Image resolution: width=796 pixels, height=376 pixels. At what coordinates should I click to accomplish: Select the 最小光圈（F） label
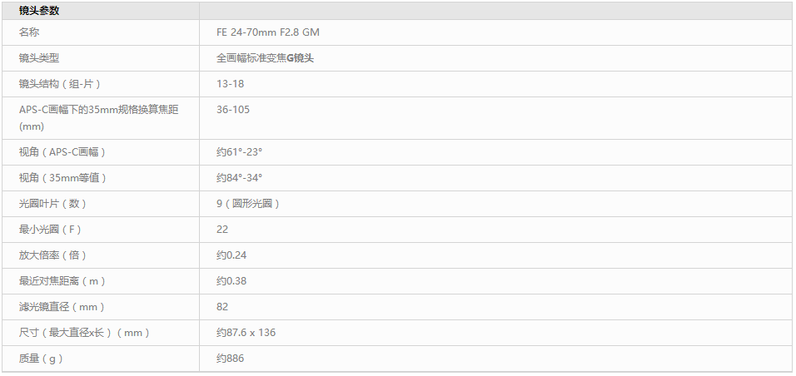[x=50, y=230]
